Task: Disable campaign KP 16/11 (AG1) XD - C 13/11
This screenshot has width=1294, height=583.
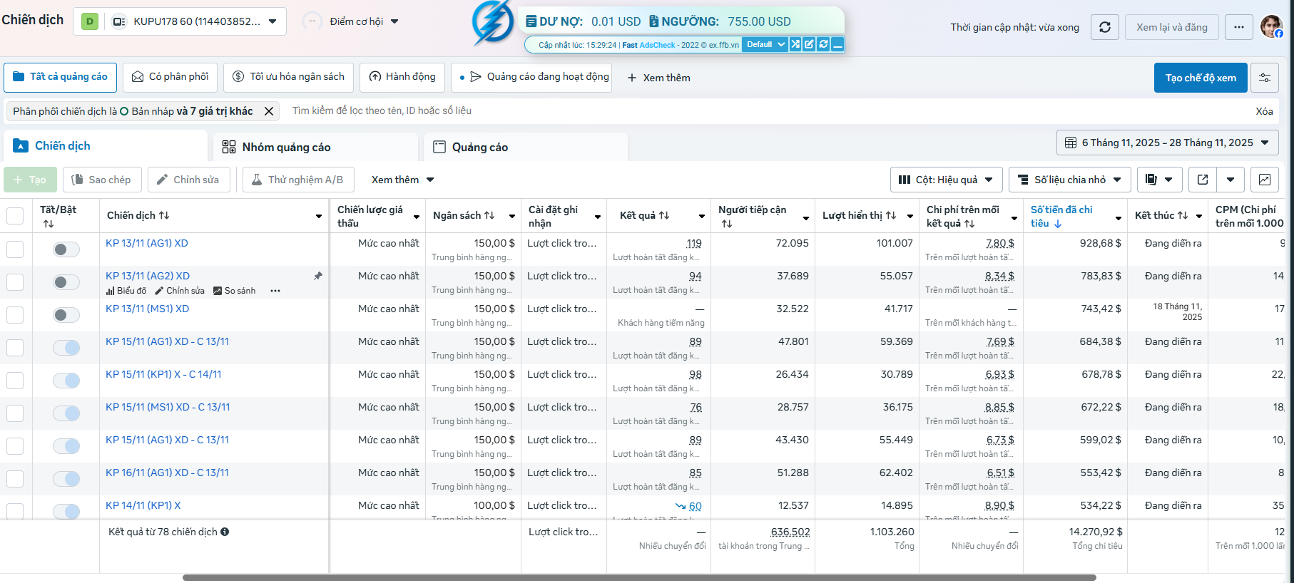Action: (66, 479)
